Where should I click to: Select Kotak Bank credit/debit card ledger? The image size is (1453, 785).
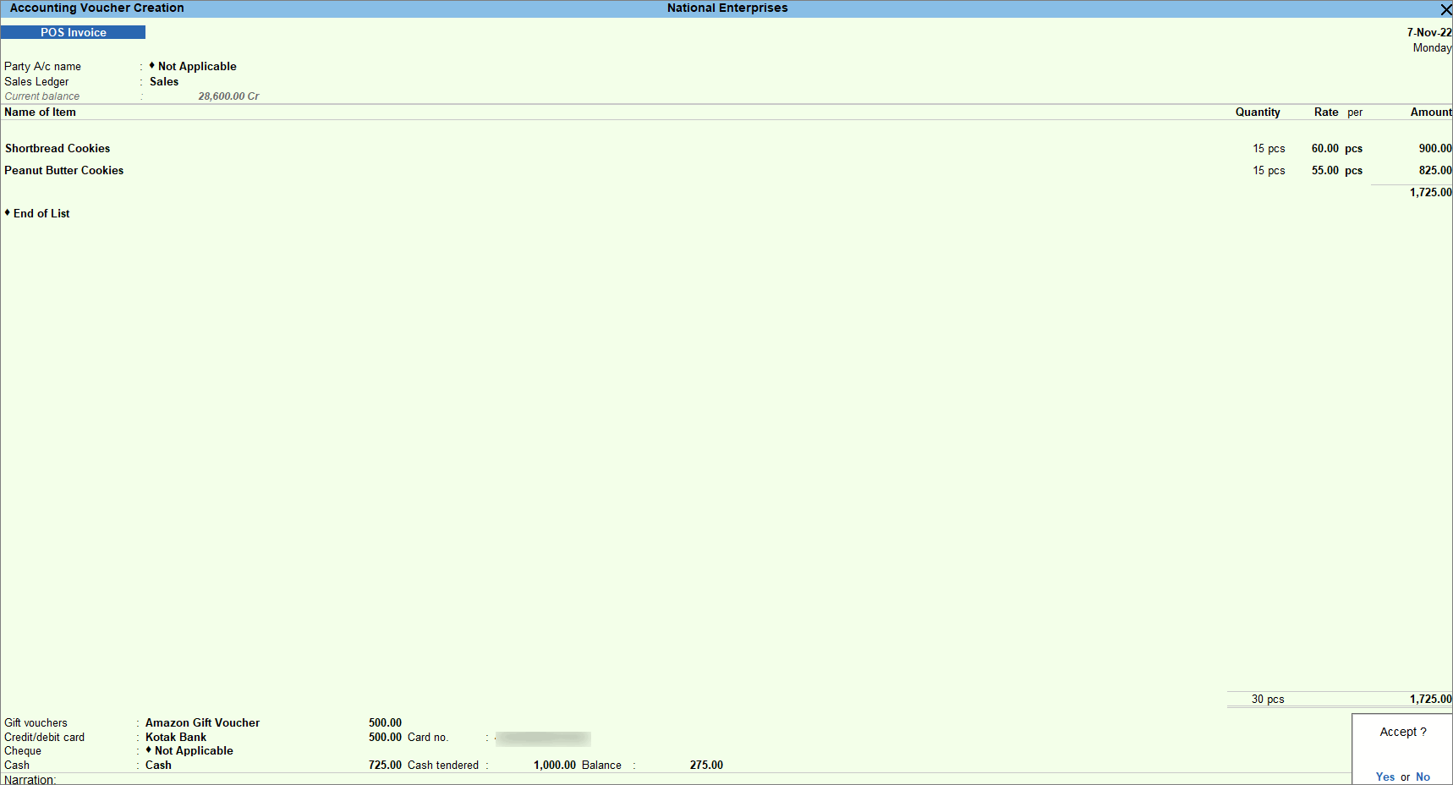click(x=176, y=737)
